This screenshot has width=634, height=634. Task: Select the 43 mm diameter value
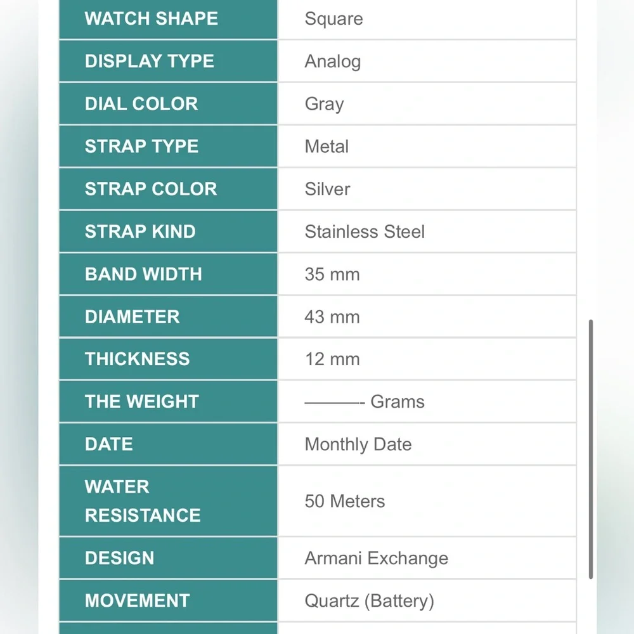click(332, 317)
